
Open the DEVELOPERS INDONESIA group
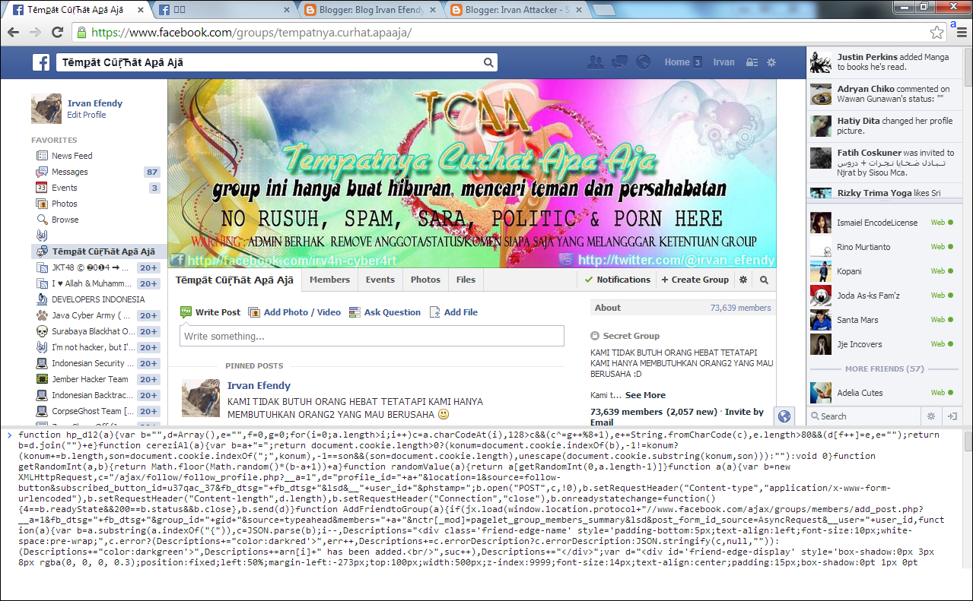(x=97, y=299)
